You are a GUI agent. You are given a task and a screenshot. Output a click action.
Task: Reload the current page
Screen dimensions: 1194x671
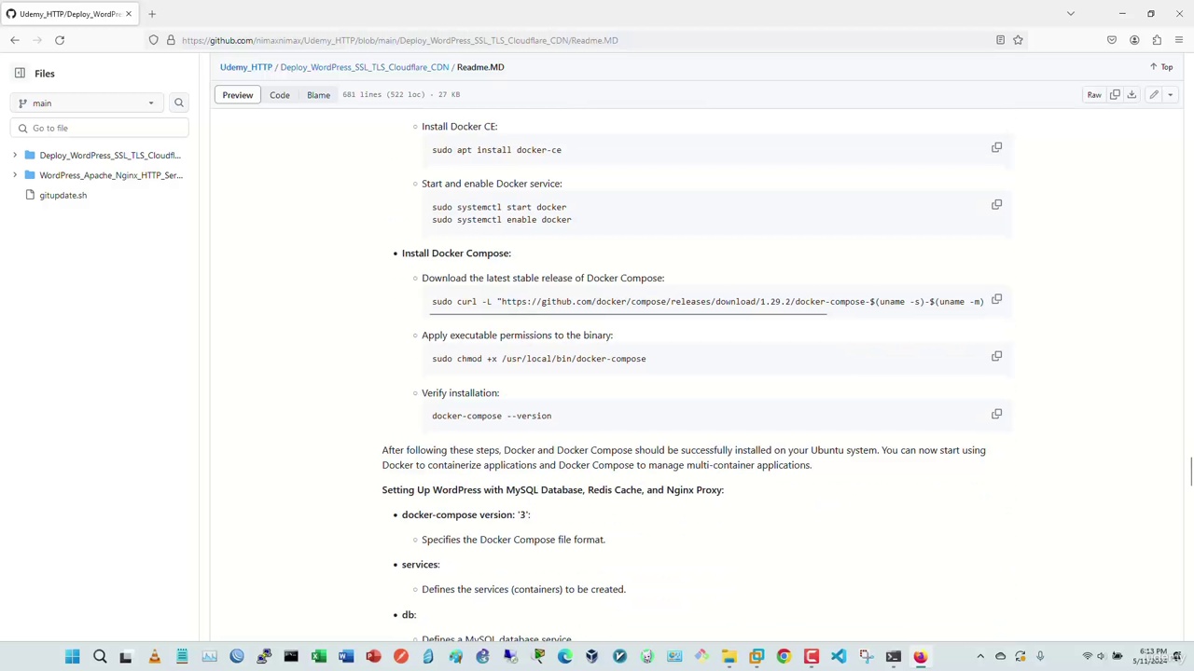(x=60, y=40)
